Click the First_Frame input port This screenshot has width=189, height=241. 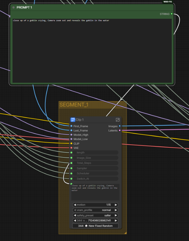(x=71, y=126)
